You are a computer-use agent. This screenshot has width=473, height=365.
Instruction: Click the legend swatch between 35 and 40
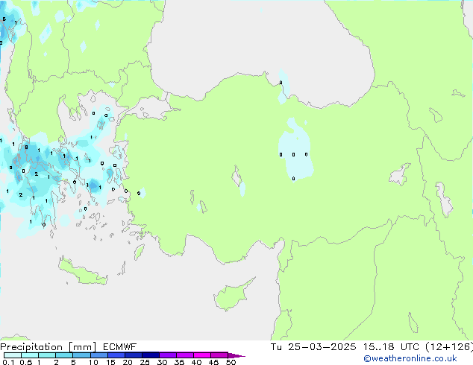pyautogui.click(x=184, y=355)
